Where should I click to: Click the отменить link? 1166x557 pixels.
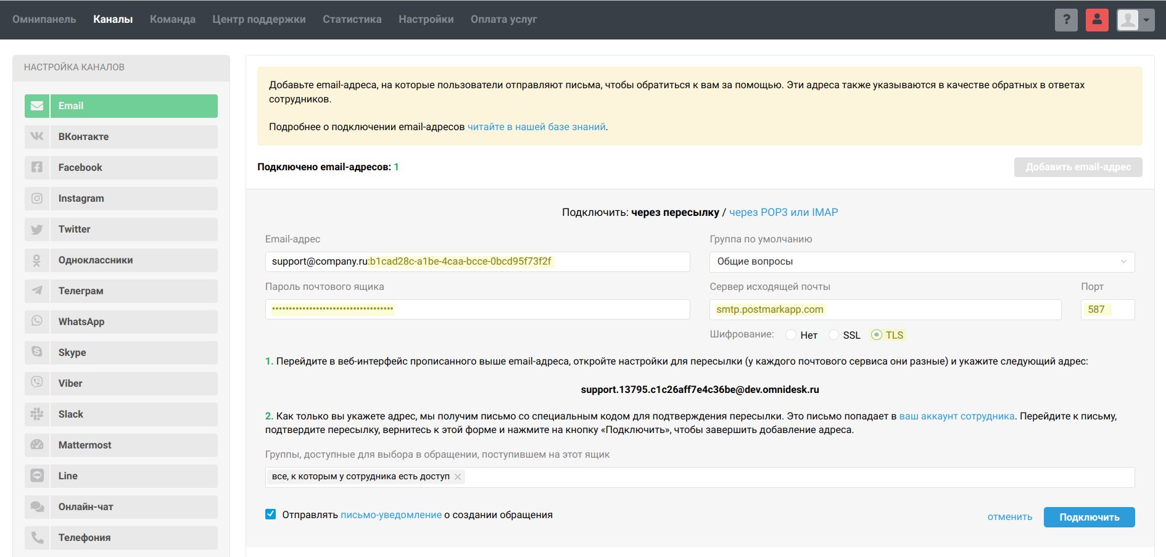[x=1009, y=517]
